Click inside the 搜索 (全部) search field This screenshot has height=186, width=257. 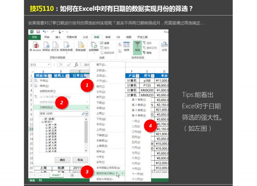[x=61, y=114]
